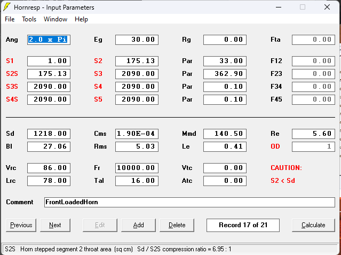341x255 pixels.
Task: Click the Add record button
Action: (138, 225)
